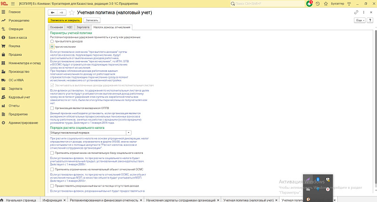Image resolution: width=377 pixels, height=202 pixels.
Task: Go back with the left arrow button
Action: point(52,12)
